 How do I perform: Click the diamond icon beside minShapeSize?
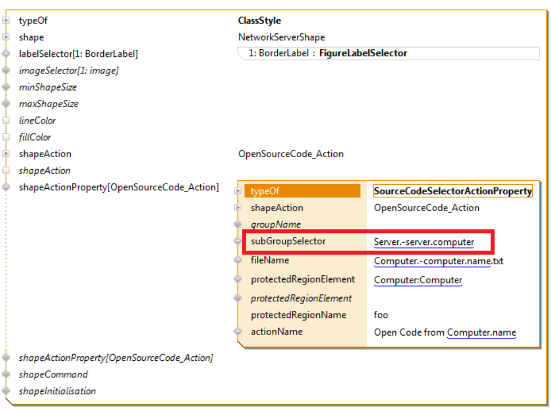6,87
